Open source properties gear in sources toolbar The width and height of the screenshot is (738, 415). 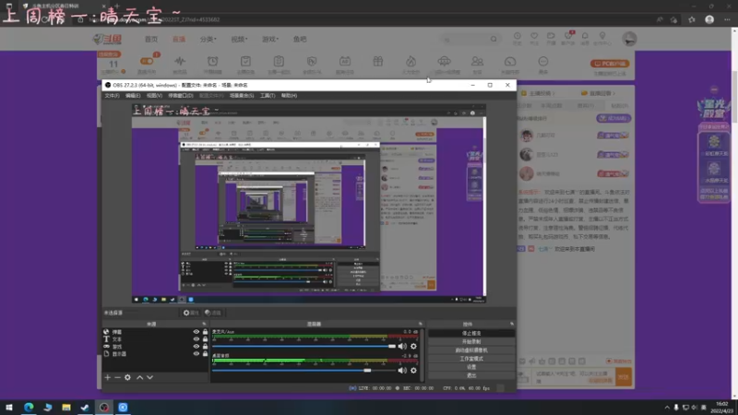click(x=127, y=377)
